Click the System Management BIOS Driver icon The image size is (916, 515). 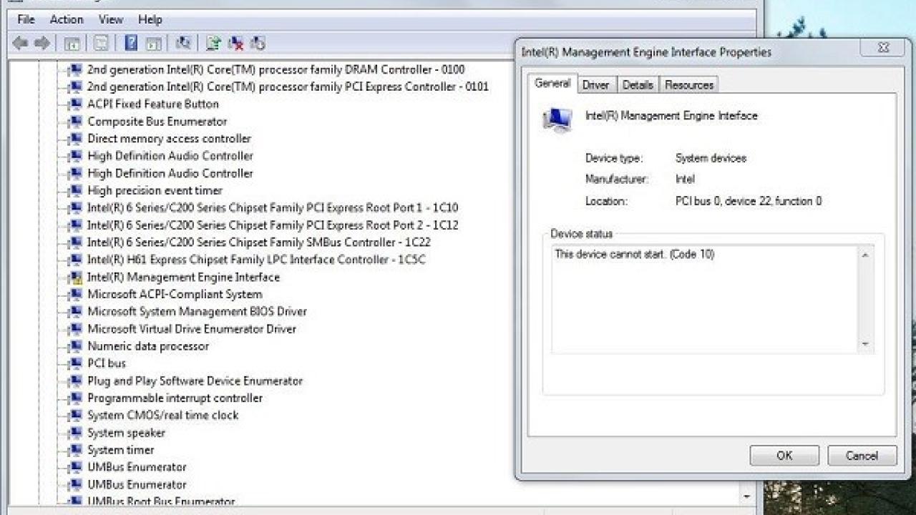[x=74, y=312]
